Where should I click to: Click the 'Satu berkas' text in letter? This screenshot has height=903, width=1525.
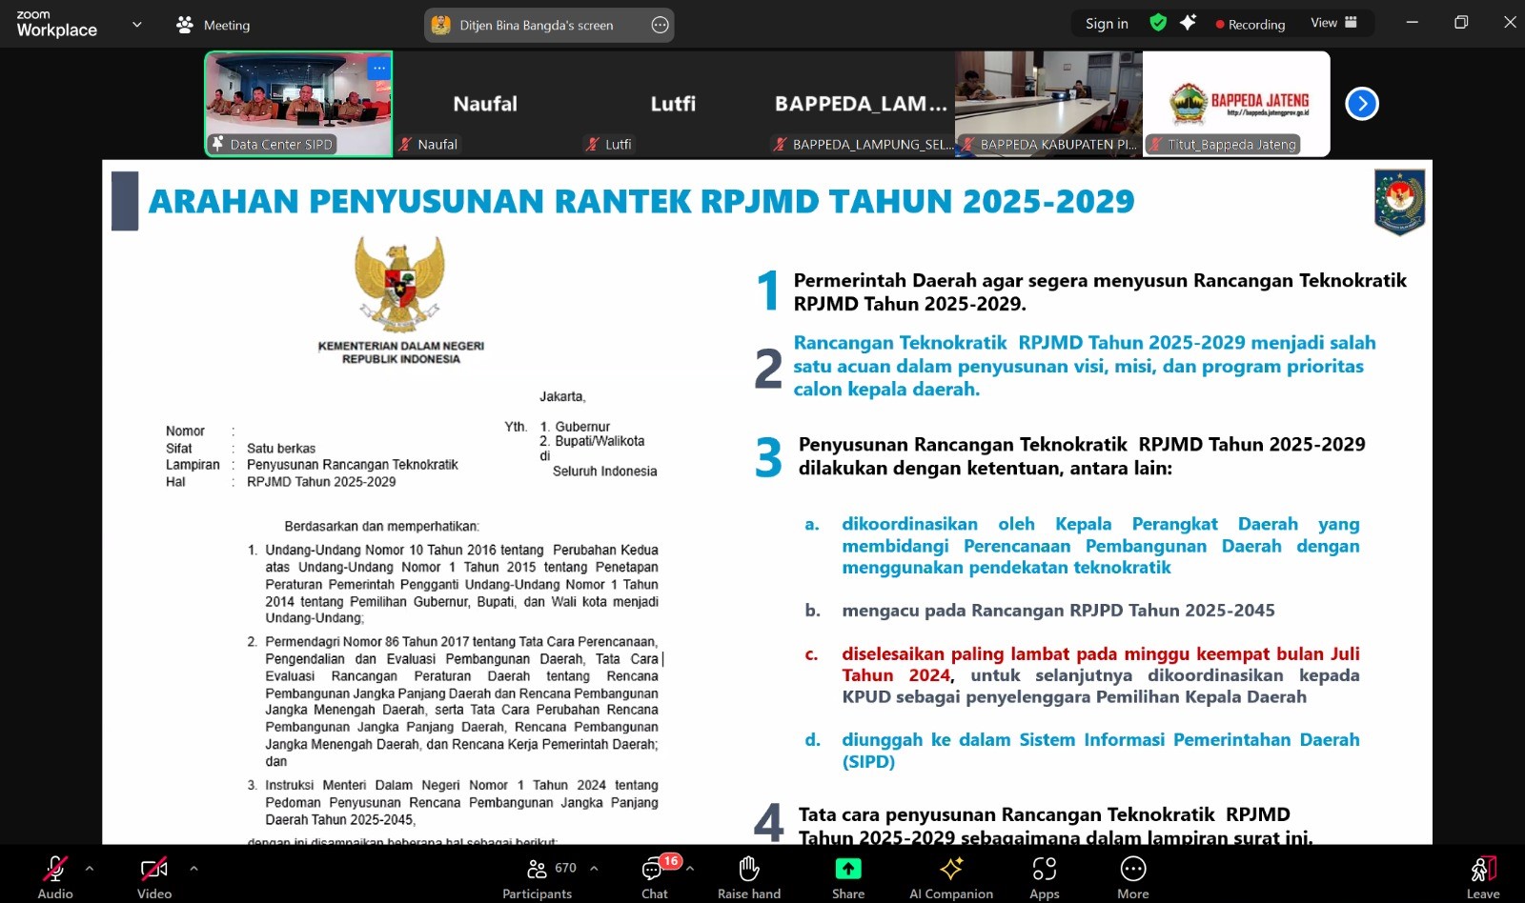pos(281,448)
